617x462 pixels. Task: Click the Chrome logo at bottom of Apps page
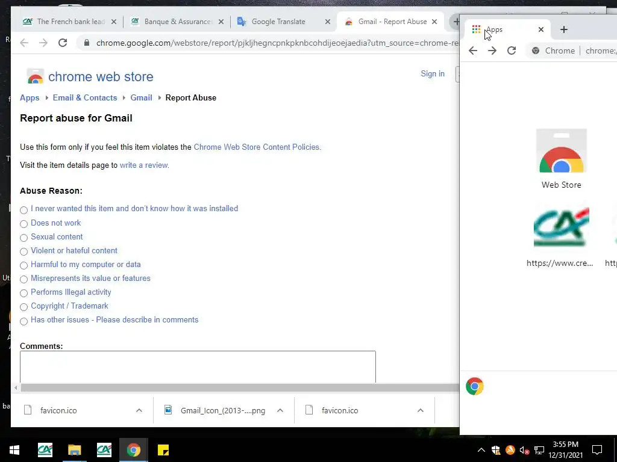pos(475,386)
